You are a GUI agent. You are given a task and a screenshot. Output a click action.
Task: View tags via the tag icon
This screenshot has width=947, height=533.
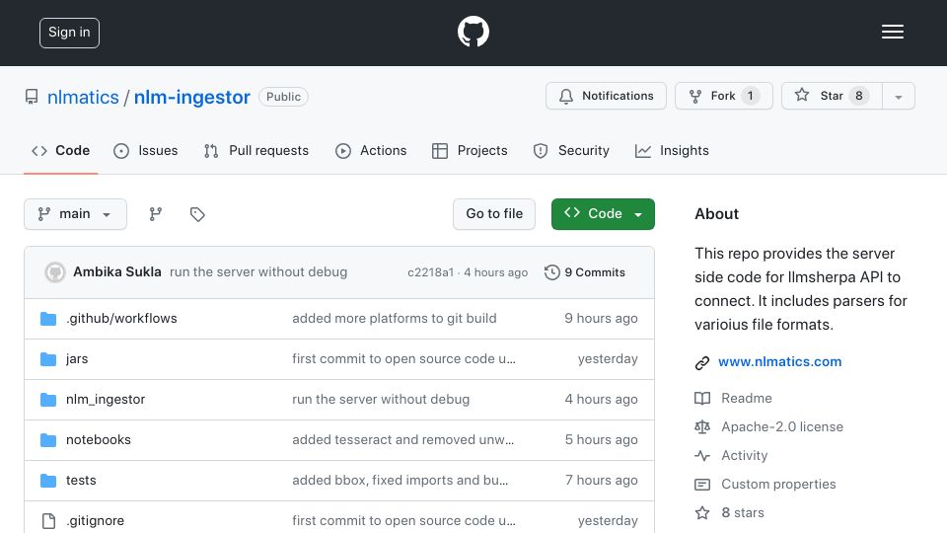click(x=197, y=214)
